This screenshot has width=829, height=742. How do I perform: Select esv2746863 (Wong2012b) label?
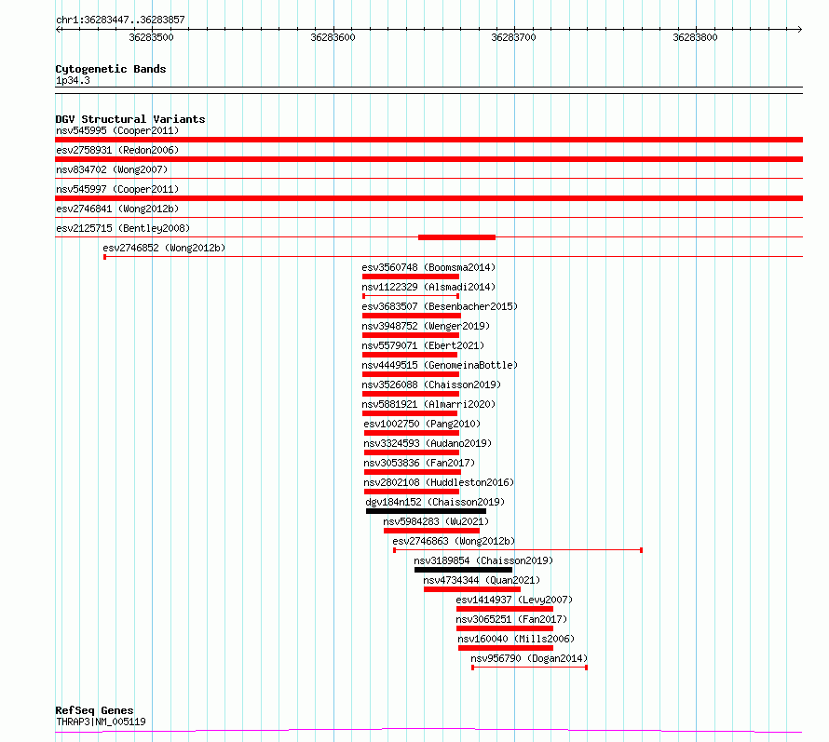(x=454, y=541)
